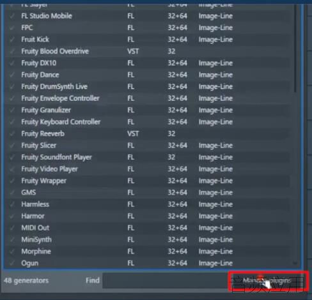Toggle the MiniSynth row checkmark
This screenshot has width=312, height=300.
point(12,240)
